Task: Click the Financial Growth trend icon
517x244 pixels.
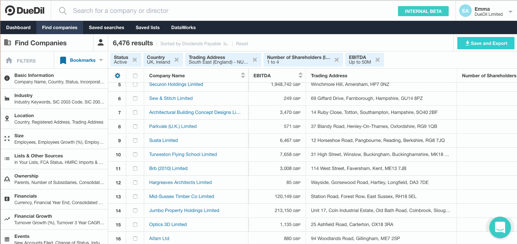Action: coord(7,219)
